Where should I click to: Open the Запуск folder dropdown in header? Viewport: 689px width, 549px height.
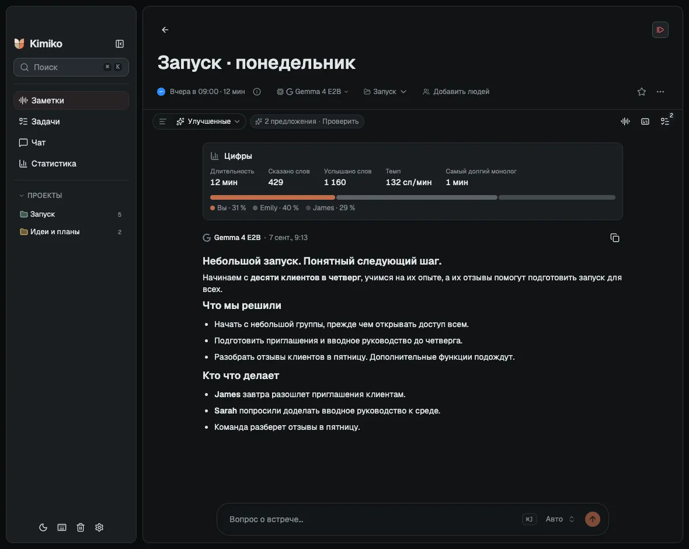385,92
